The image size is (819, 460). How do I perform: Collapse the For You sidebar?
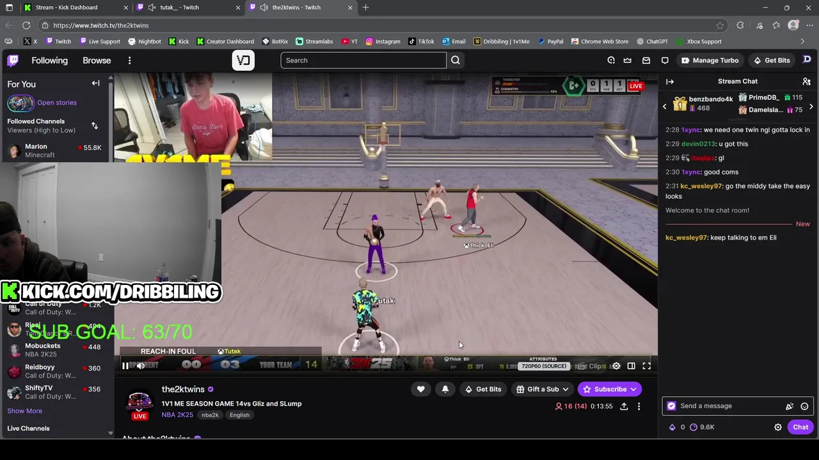tap(95, 83)
